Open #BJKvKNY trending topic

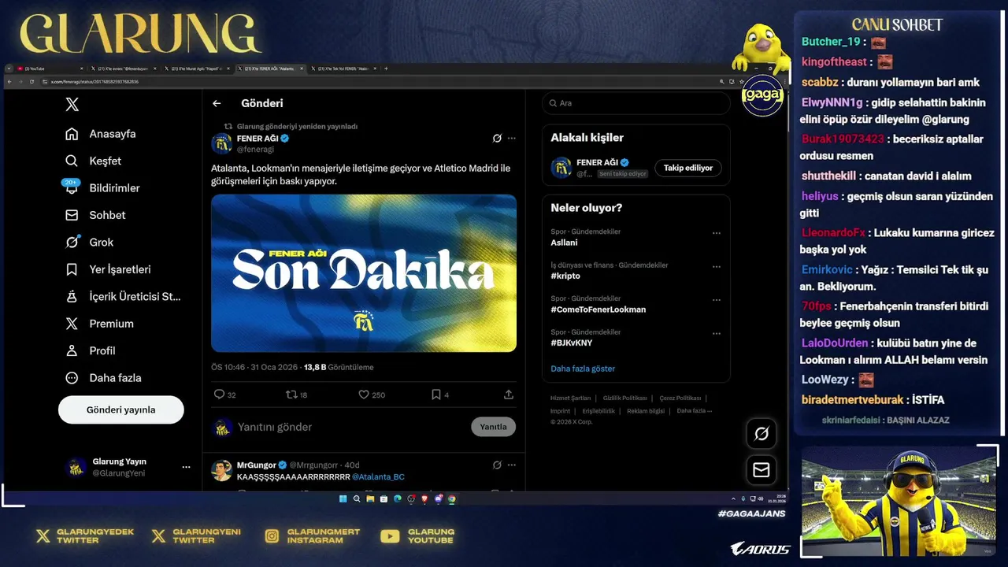[x=572, y=343]
